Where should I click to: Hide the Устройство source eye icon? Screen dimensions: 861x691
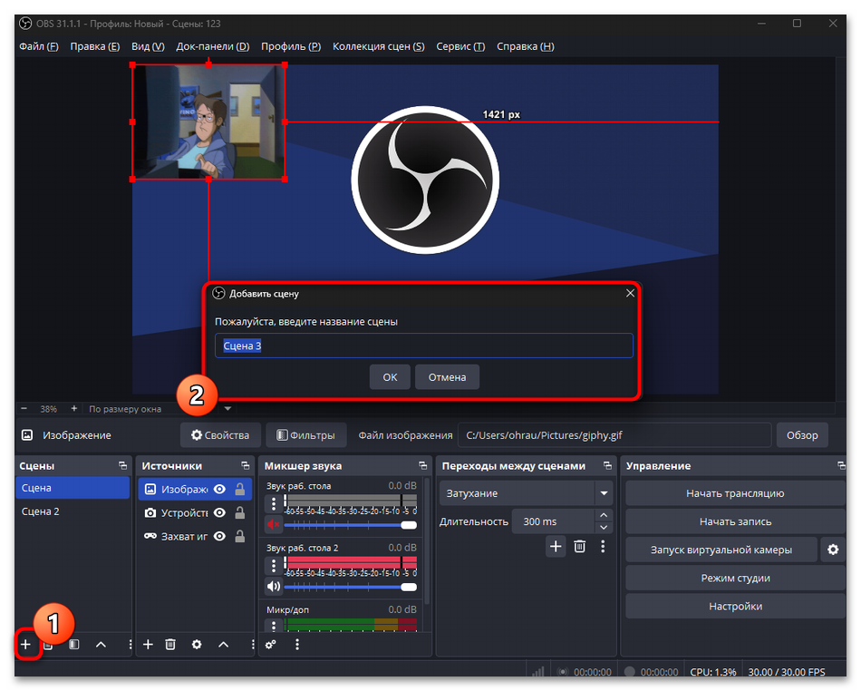pyautogui.click(x=219, y=512)
